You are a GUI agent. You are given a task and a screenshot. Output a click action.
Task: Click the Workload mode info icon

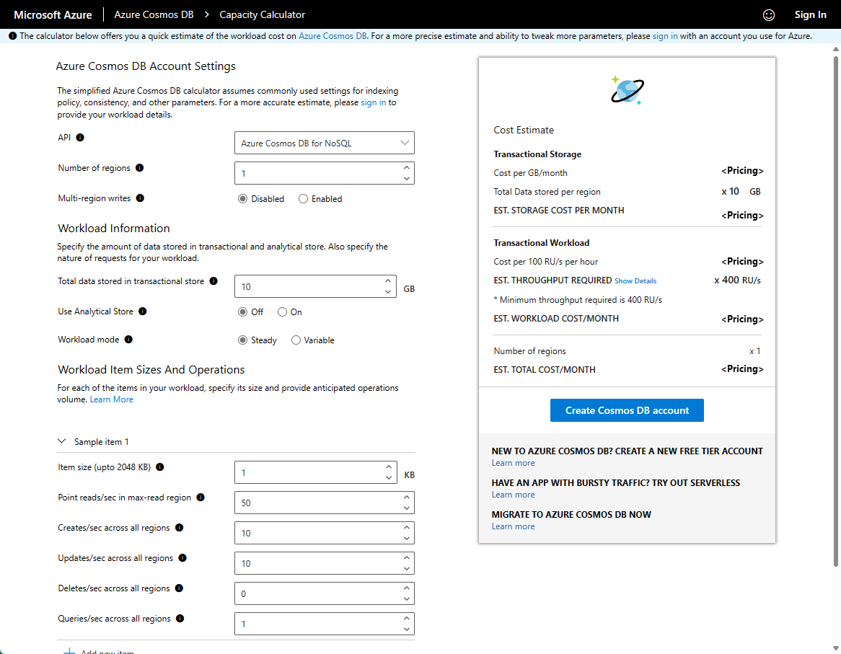coord(128,339)
